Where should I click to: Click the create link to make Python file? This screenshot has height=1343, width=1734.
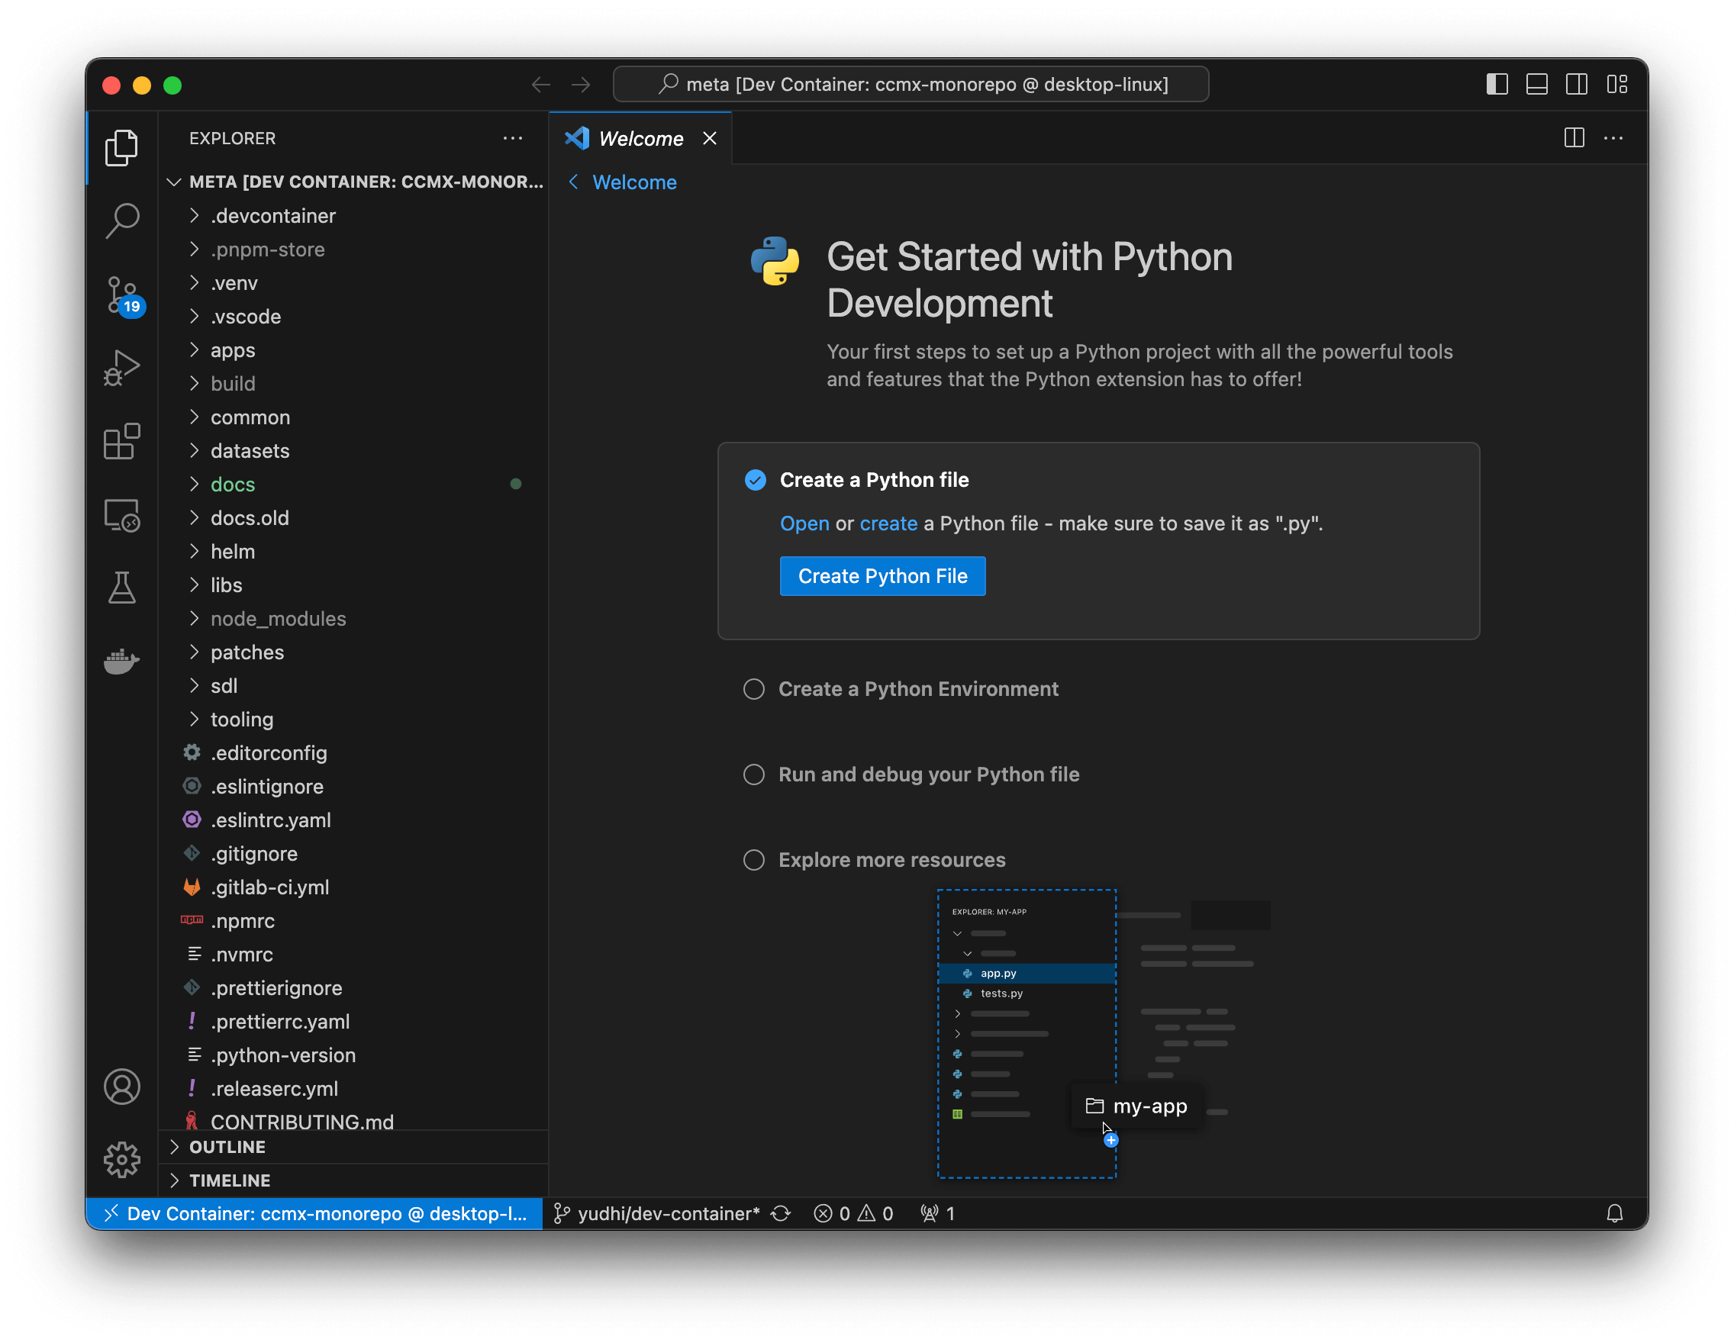point(888,523)
